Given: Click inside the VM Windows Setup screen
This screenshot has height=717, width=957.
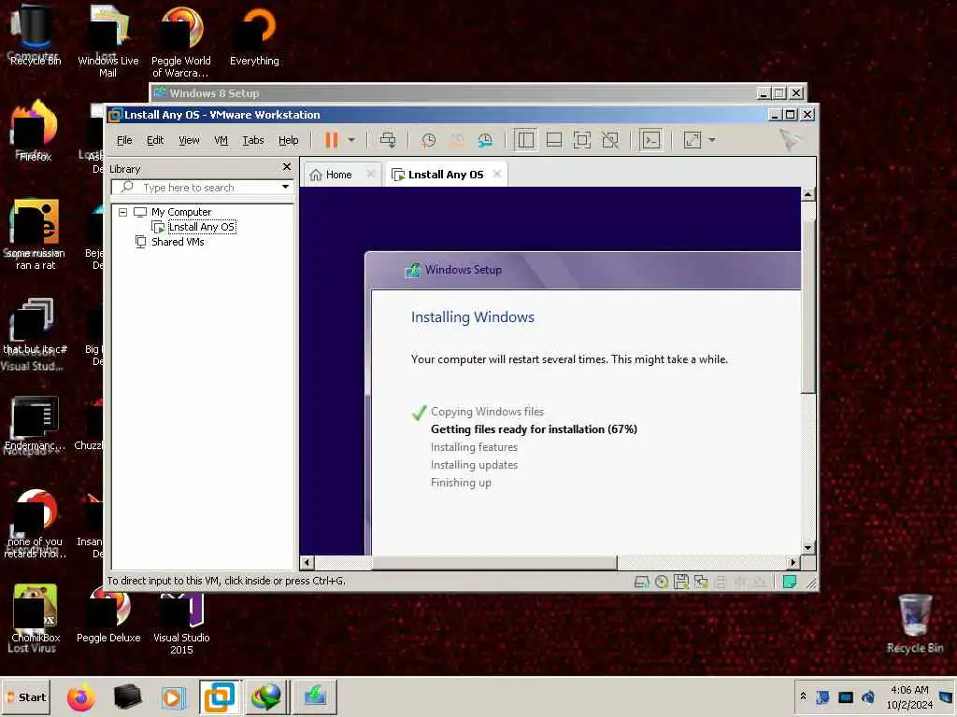Looking at the screenshot, I should [550, 371].
